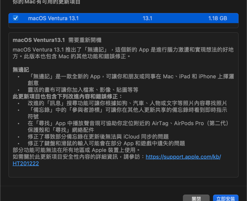Click the 無邊記 section heading

[21, 70]
